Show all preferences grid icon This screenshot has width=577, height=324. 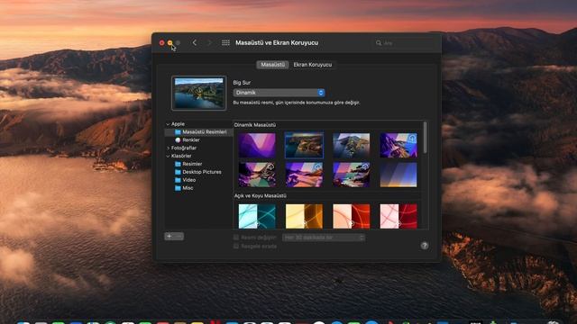coord(225,42)
